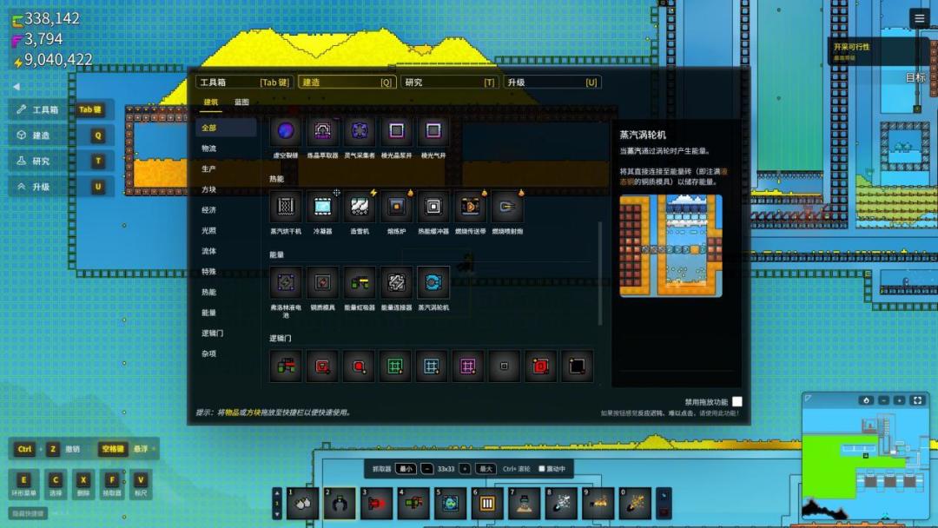Click the blue grid logic gate icon
Viewport: 938px width, 528px height.
click(432, 366)
